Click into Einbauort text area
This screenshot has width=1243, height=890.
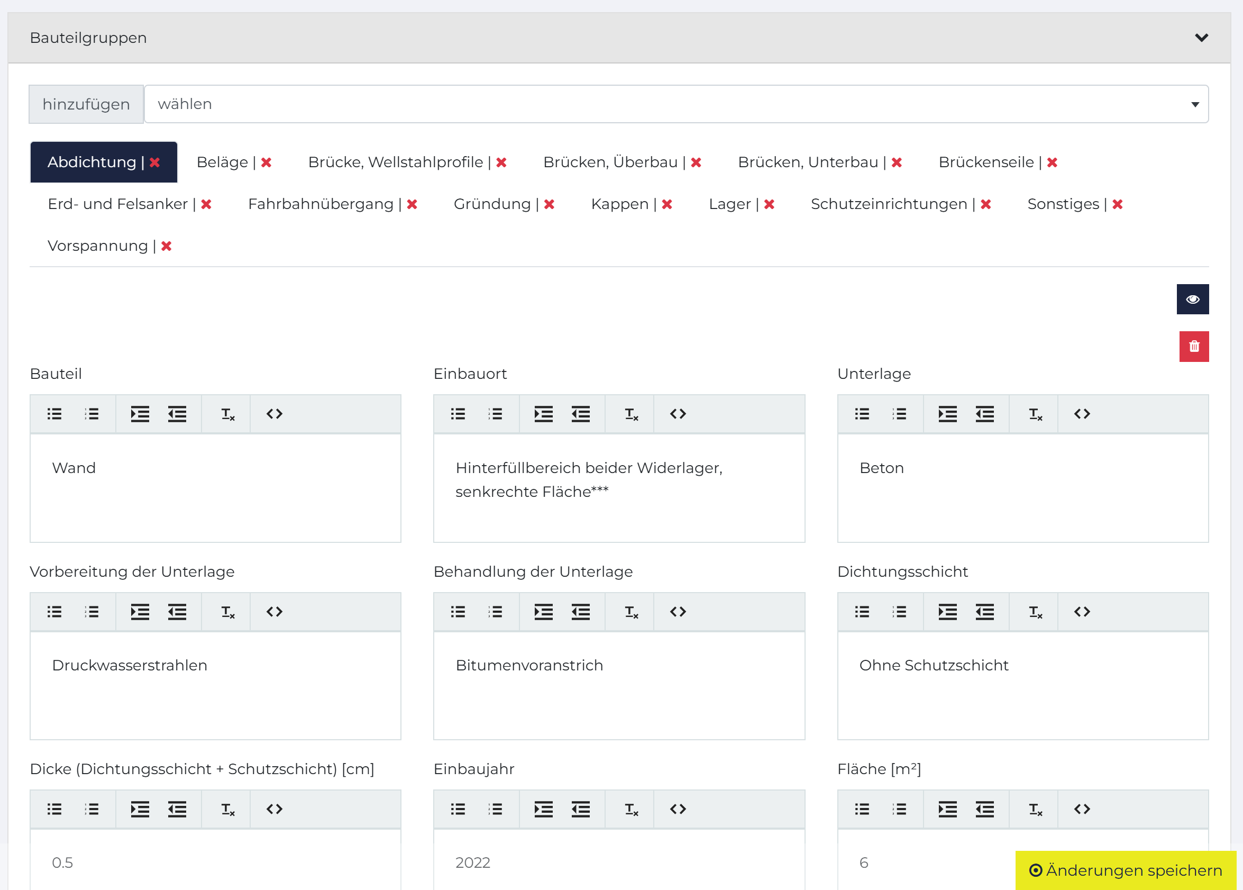pos(619,488)
